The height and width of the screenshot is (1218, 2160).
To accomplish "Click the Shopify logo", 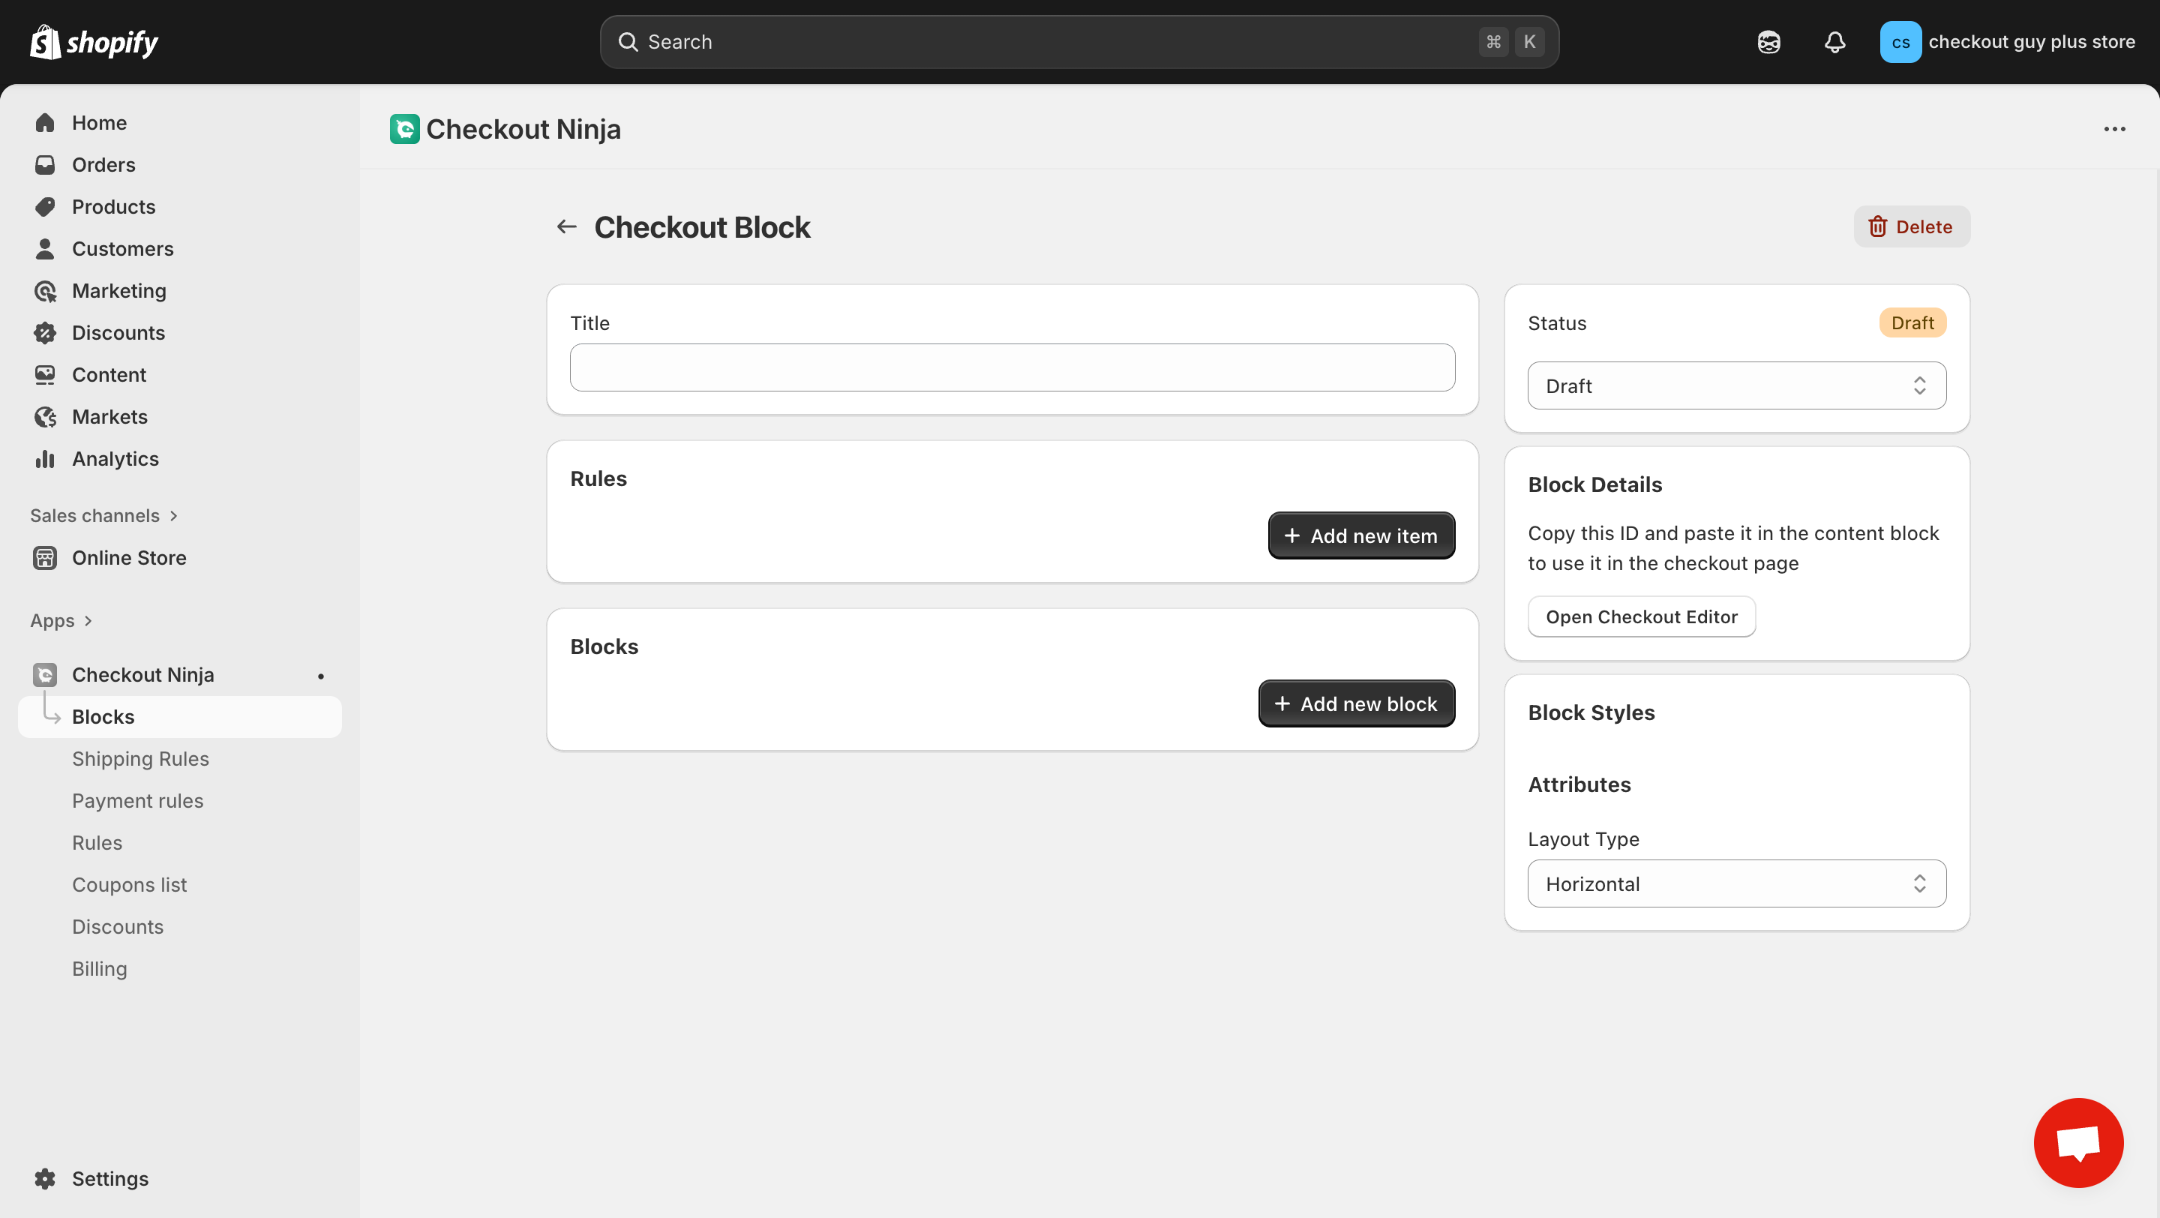I will 93,41.
